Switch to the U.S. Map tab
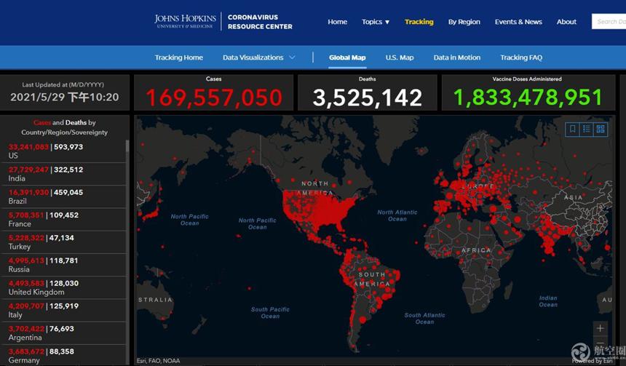This screenshot has height=366, width=626. coord(399,57)
